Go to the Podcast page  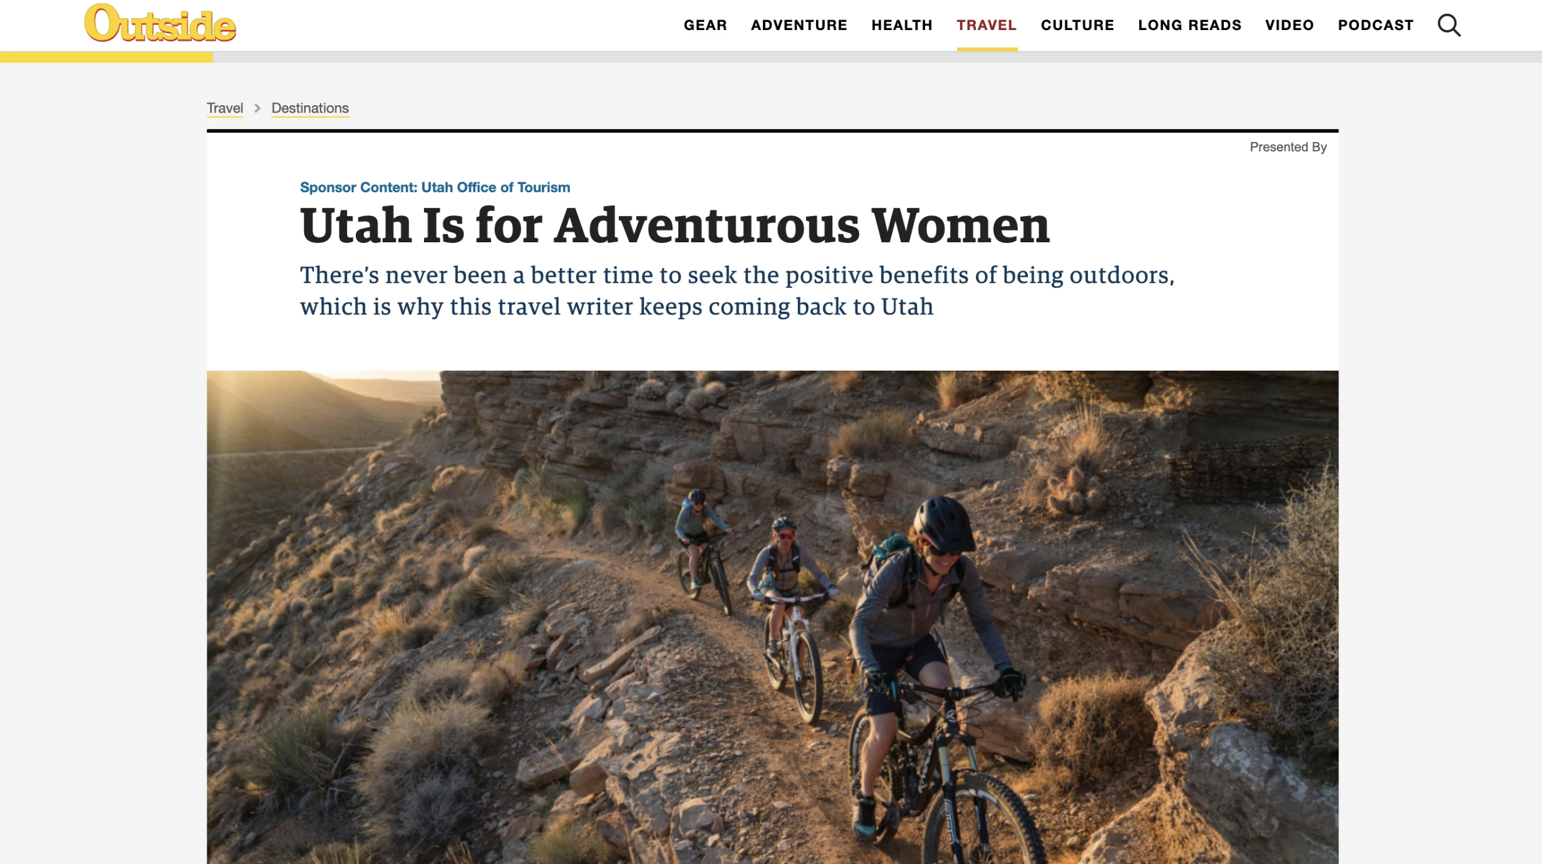click(1375, 25)
